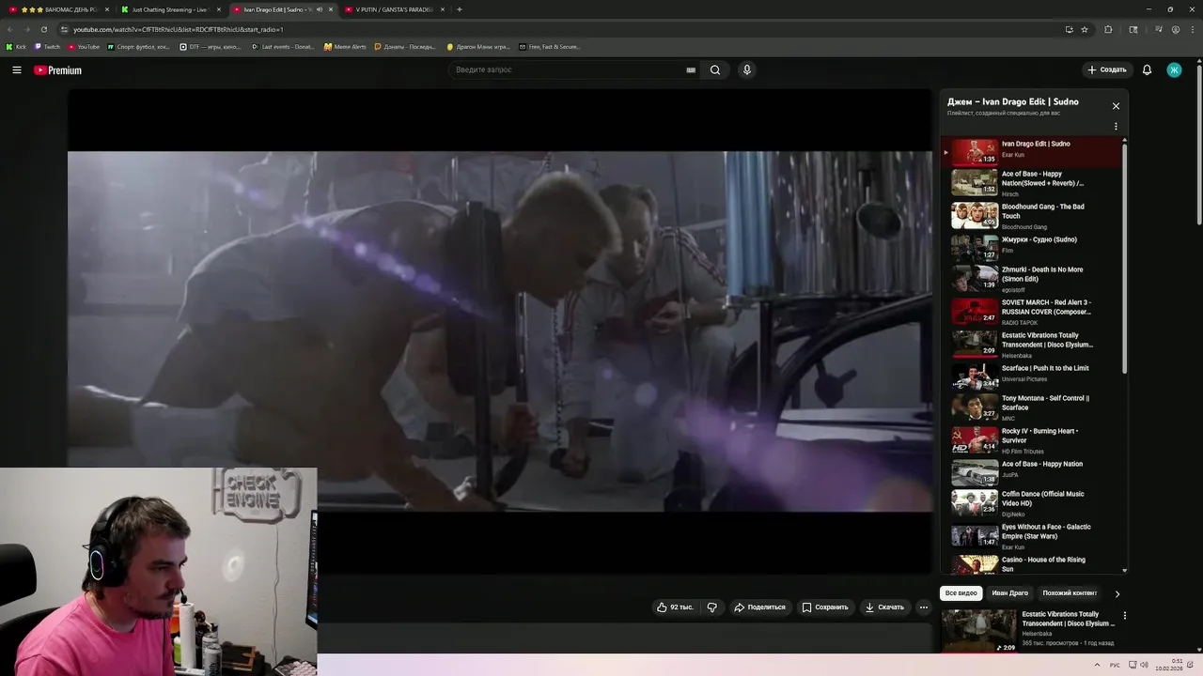Show more filter chips with right arrow

pyautogui.click(x=1117, y=593)
